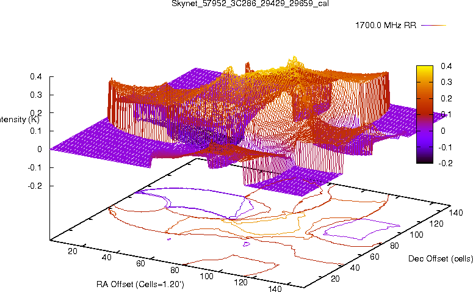
Task: Click the color bar label -0.2
Action: point(446,163)
